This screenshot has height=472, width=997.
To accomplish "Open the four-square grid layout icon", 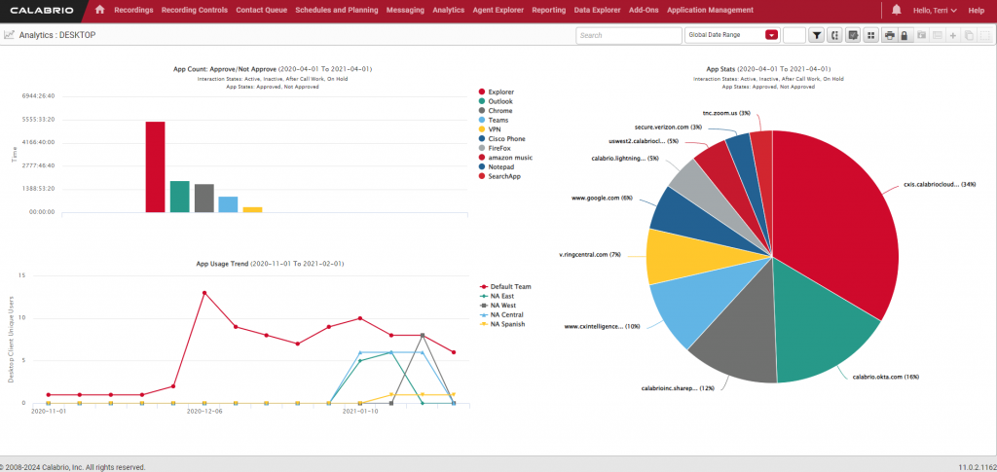I will 871,35.
